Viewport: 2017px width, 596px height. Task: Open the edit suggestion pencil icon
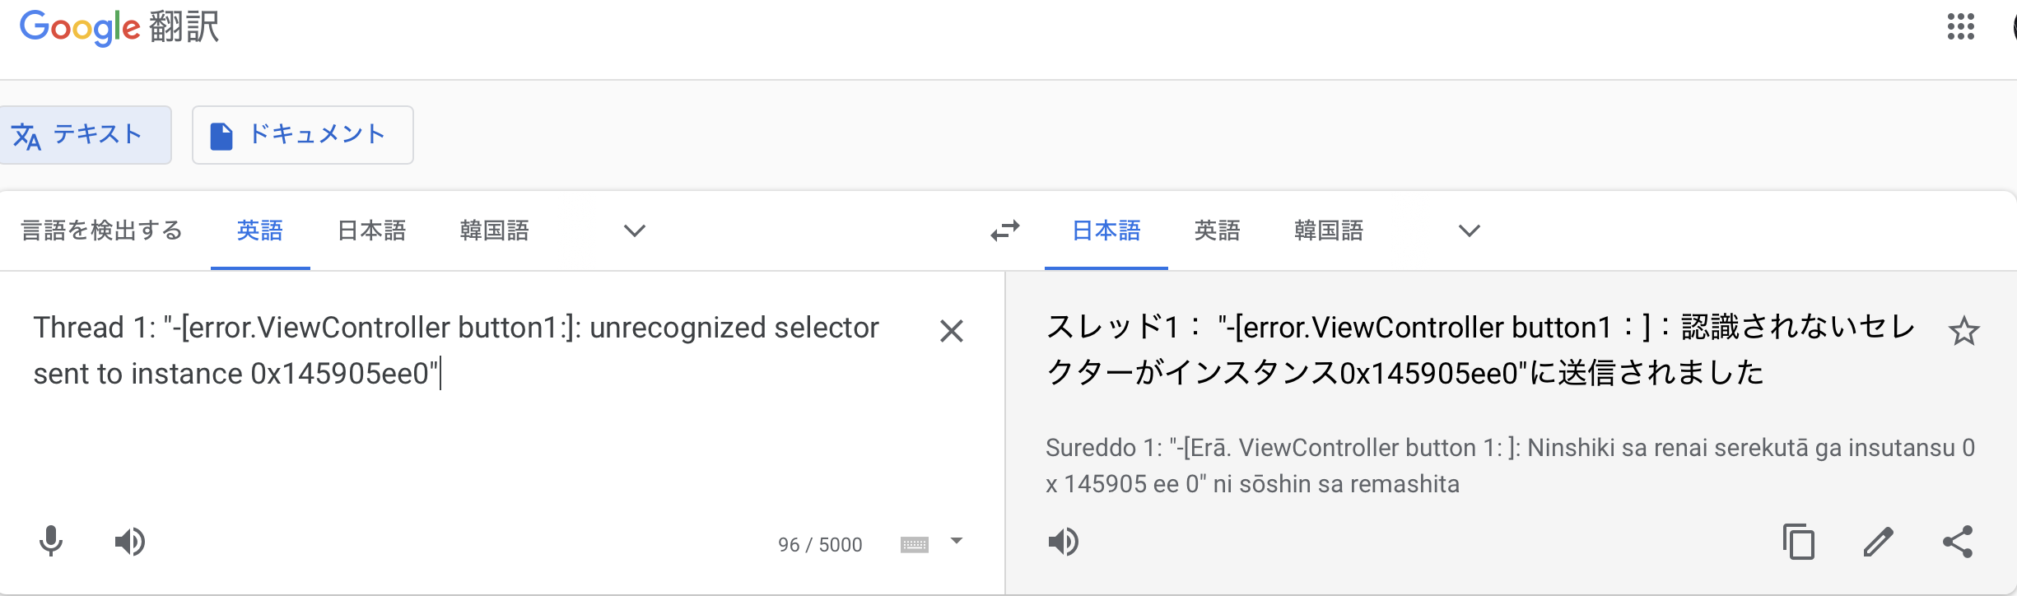(x=1878, y=542)
